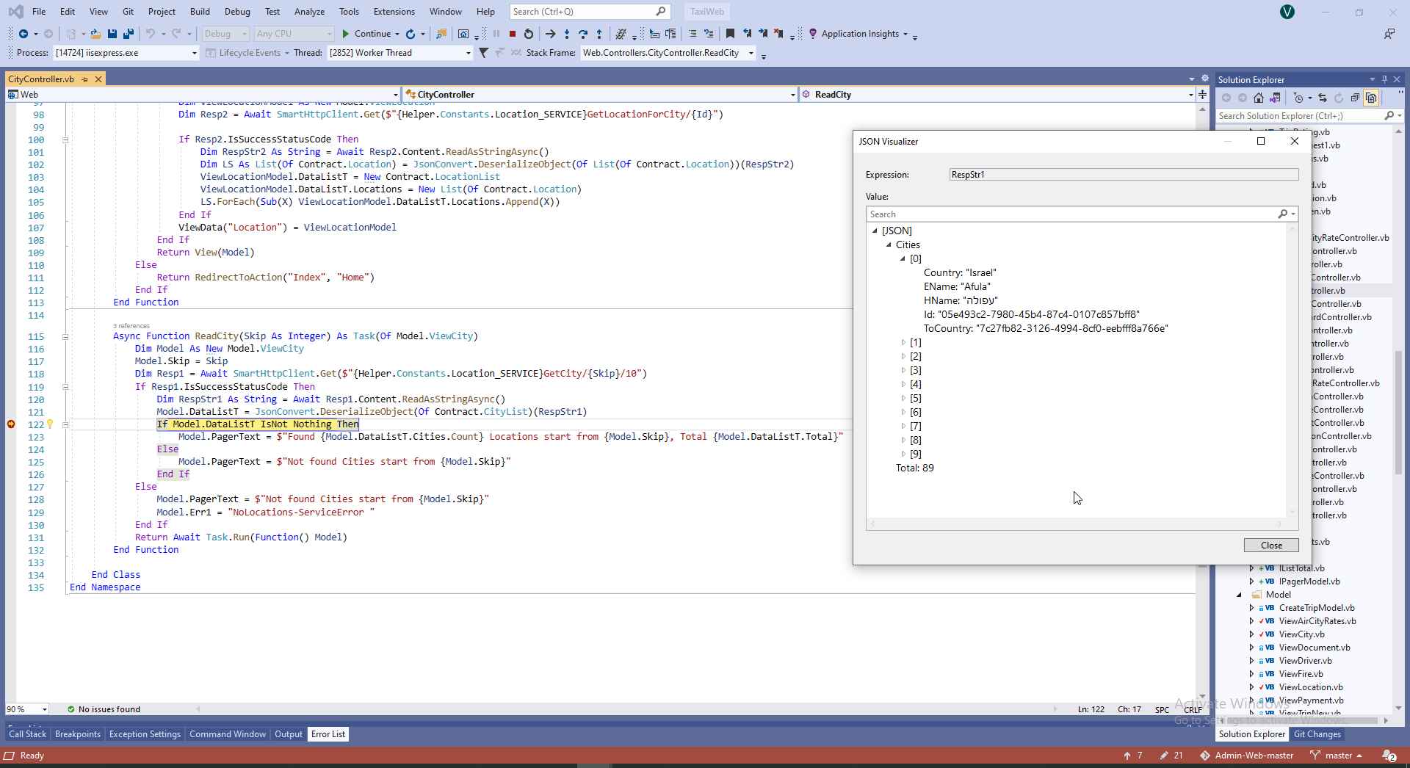Image resolution: width=1410 pixels, height=768 pixels.
Task: Click the Application Insights lightbulb icon
Action: (x=813, y=34)
